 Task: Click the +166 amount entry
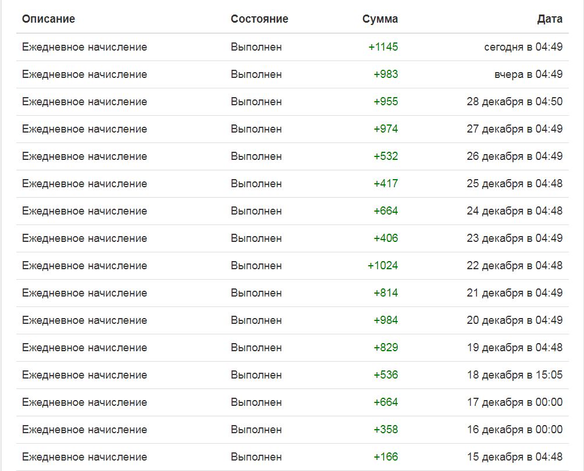386,457
